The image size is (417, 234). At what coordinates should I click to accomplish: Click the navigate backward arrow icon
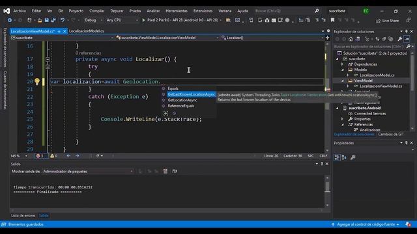[10, 20]
